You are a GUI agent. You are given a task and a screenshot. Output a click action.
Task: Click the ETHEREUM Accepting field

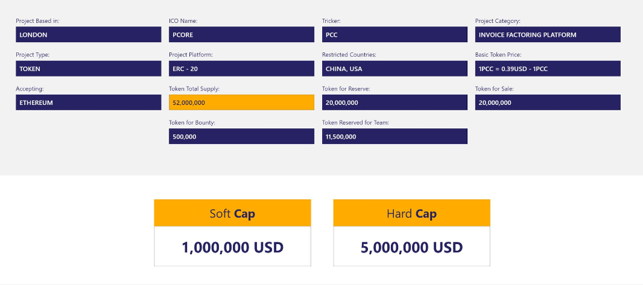click(x=88, y=102)
